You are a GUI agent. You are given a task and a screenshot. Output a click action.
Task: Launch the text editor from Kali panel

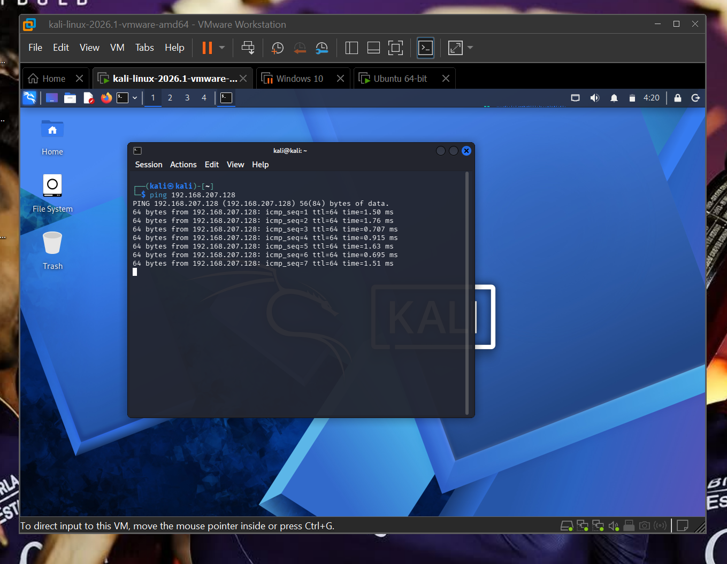pos(88,98)
